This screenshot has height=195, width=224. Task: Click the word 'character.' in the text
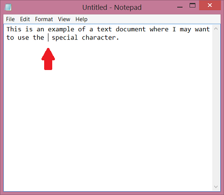pyautogui.click(x=100, y=38)
